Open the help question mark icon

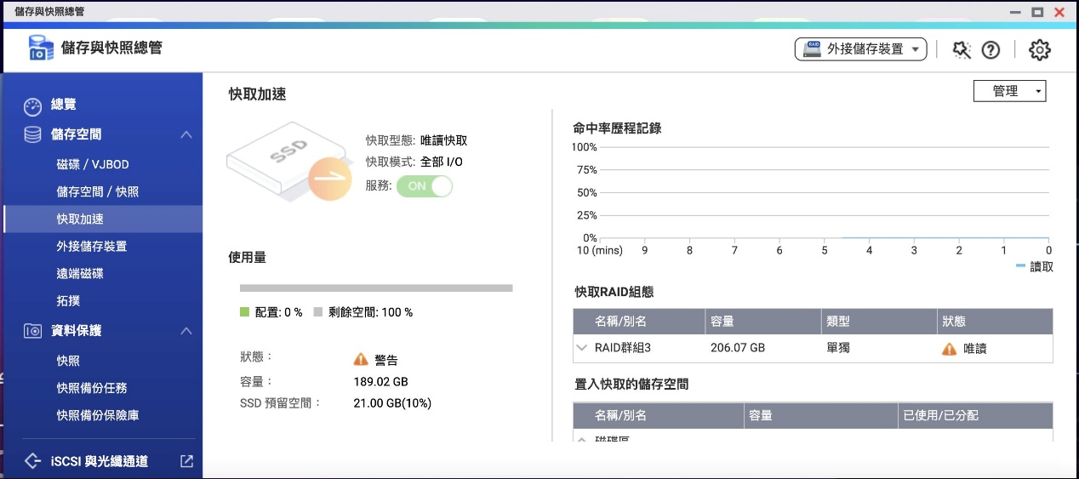pos(991,49)
